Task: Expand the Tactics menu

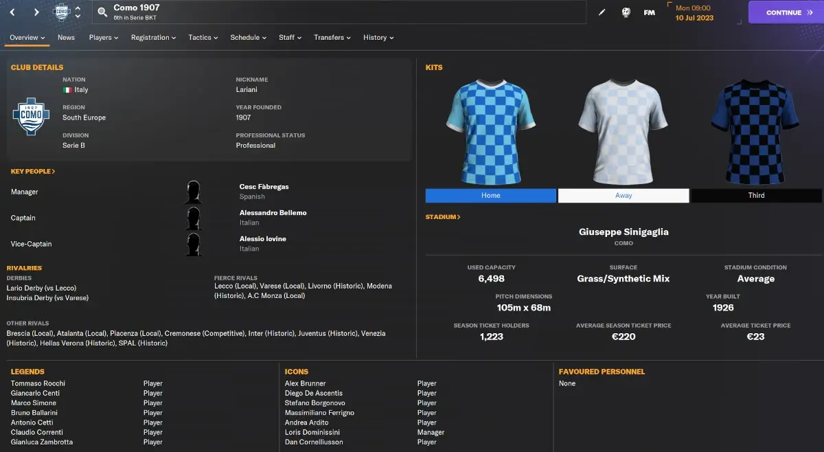Action: pyautogui.click(x=203, y=38)
